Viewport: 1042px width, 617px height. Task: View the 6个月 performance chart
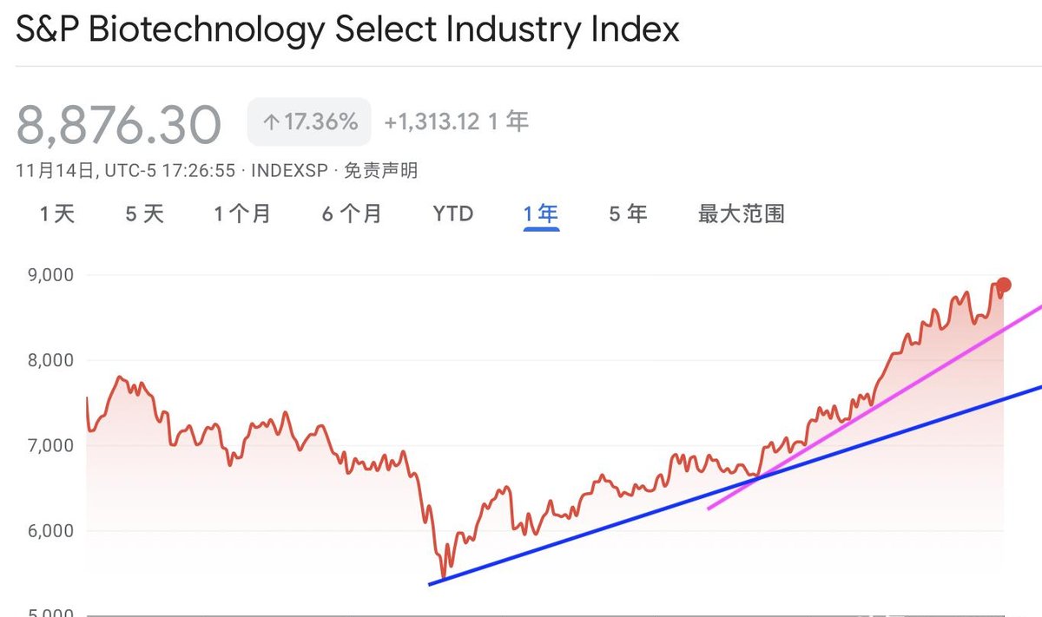[350, 213]
